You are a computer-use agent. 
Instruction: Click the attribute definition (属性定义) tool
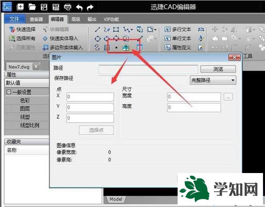(178, 48)
